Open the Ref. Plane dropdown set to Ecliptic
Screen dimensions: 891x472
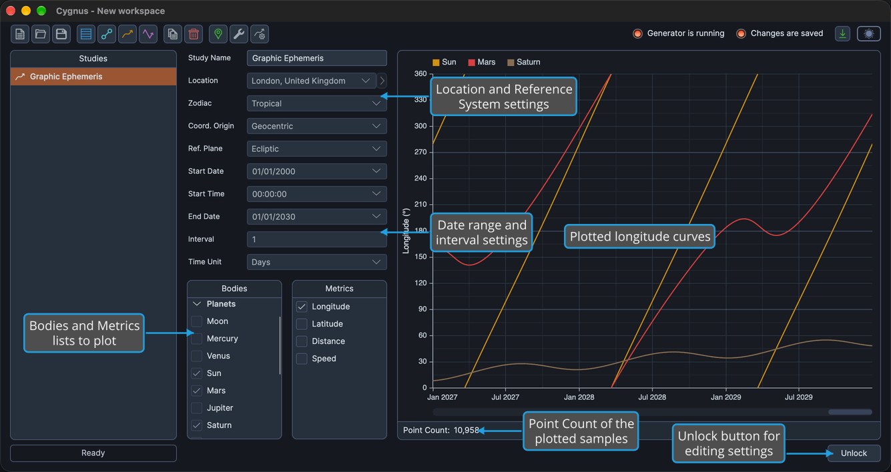pyautogui.click(x=317, y=149)
